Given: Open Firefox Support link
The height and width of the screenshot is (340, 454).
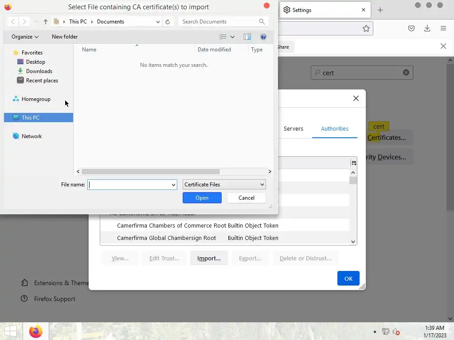Looking at the screenshot, I should pyautogui.click(x=48, y=299).
